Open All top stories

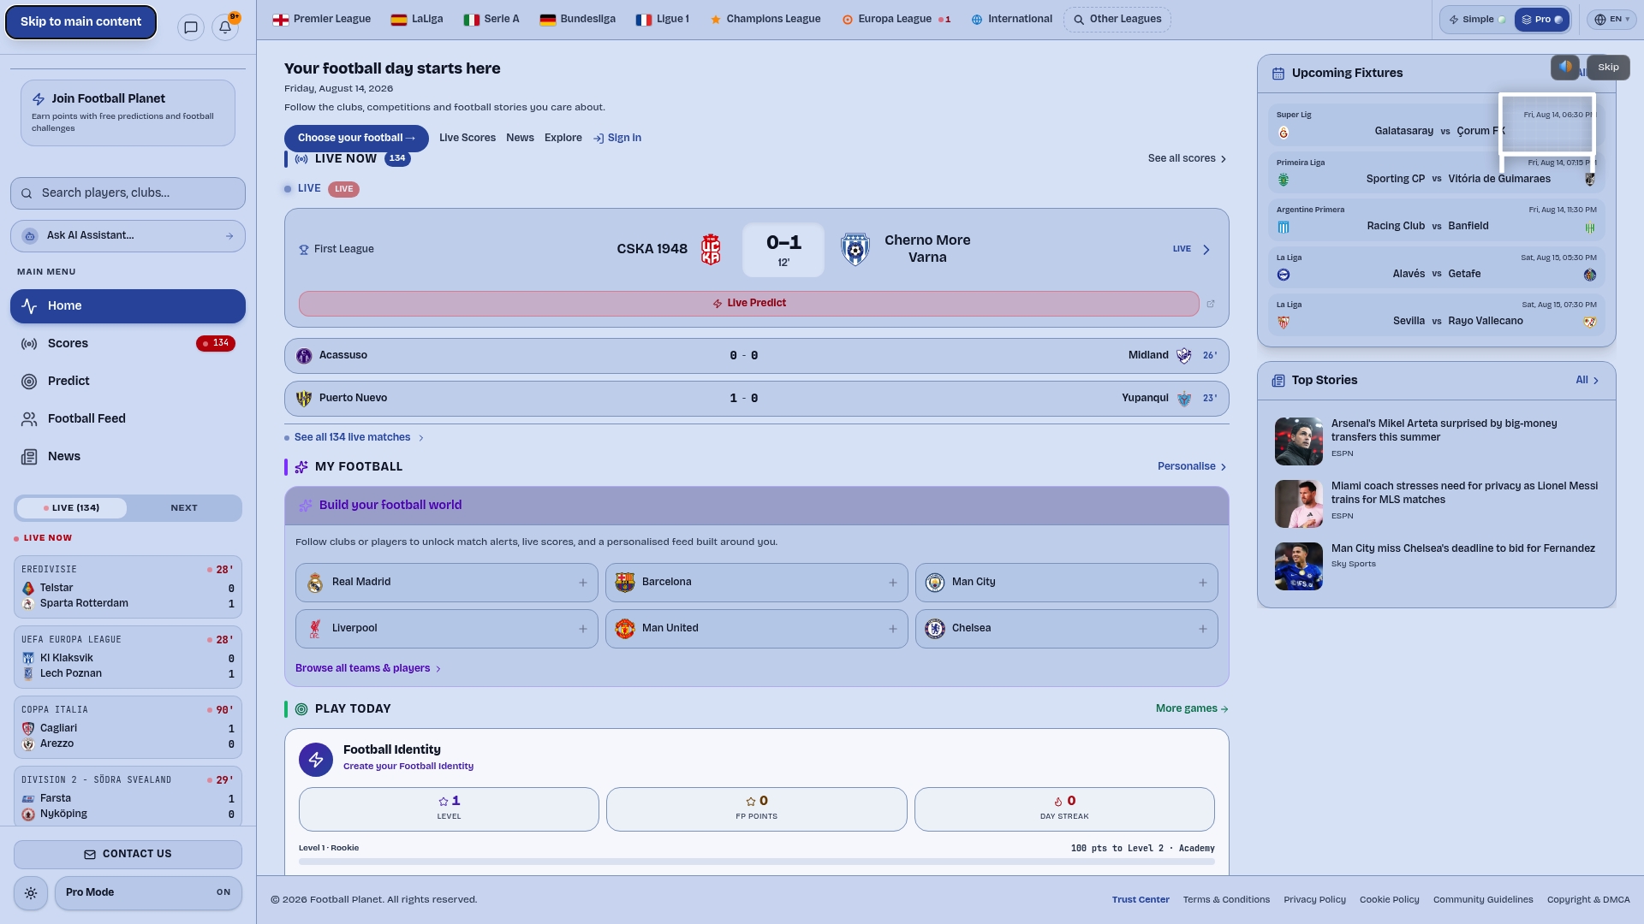[1587, 381]
